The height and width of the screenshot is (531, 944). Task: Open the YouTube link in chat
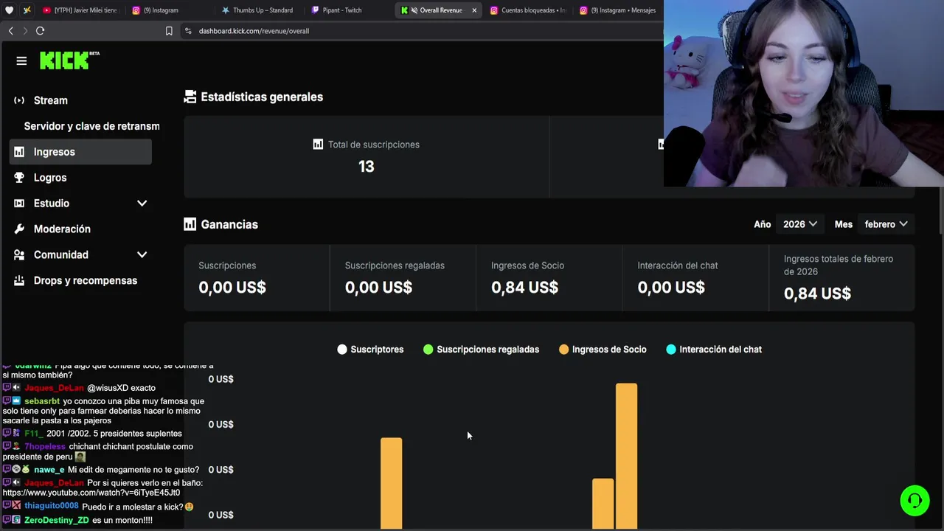click(91, 493)
